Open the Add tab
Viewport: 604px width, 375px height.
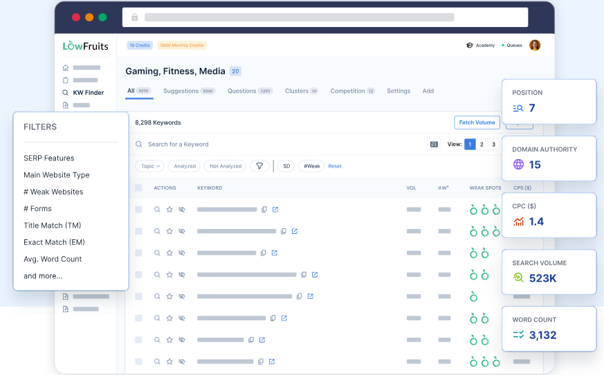click(428, 91)
